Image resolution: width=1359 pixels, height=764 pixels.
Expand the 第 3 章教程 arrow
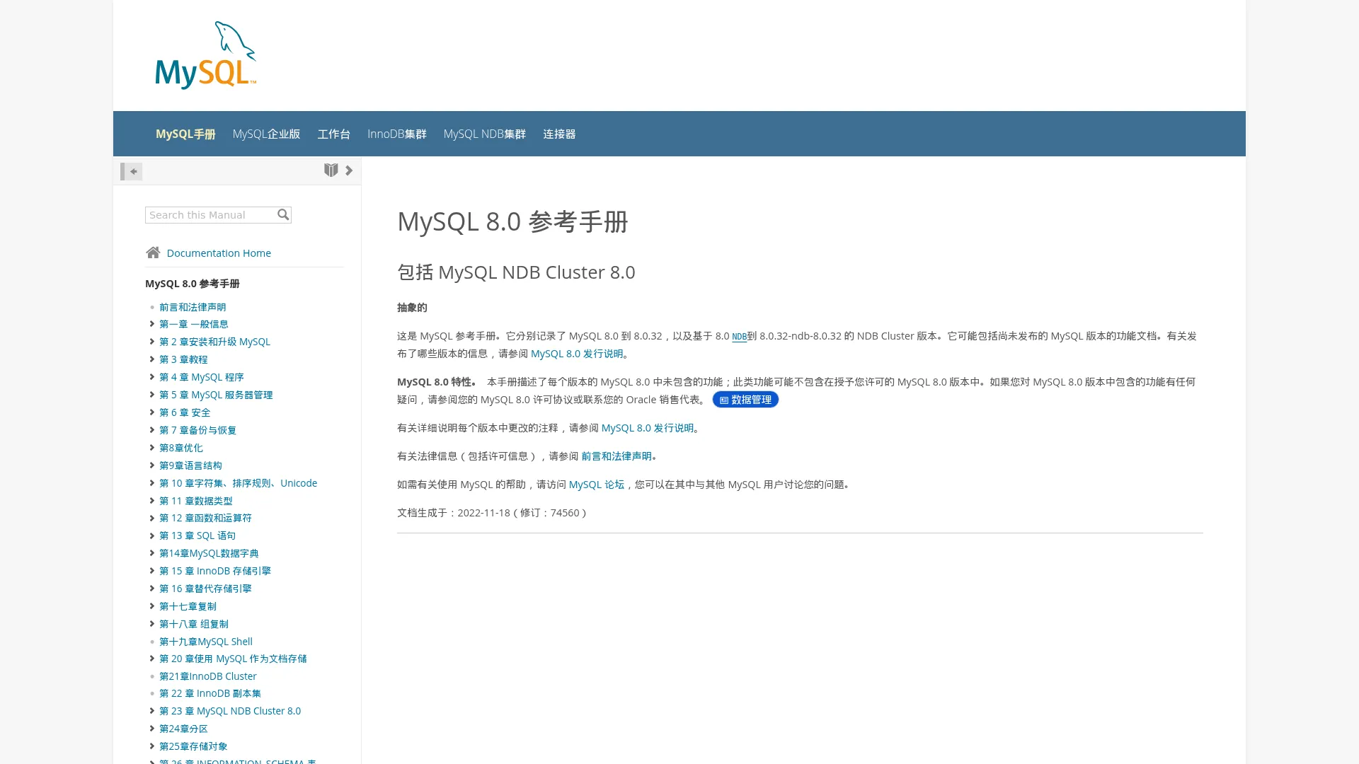pos(151,359)
